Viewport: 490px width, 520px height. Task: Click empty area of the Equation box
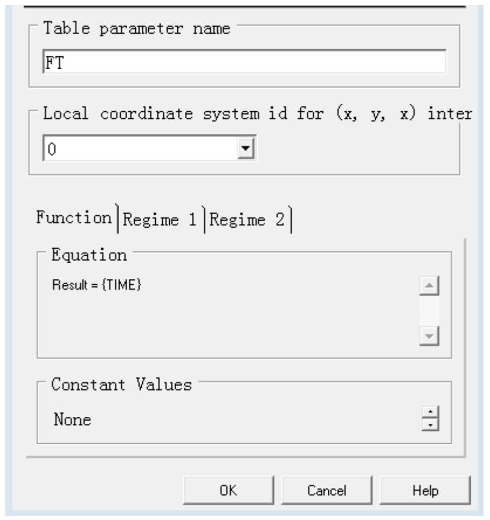click(227, 324)
